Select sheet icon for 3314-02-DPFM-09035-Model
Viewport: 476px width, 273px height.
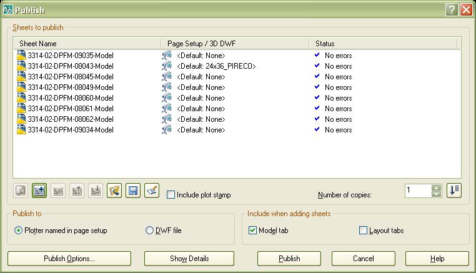coord(21,55)
